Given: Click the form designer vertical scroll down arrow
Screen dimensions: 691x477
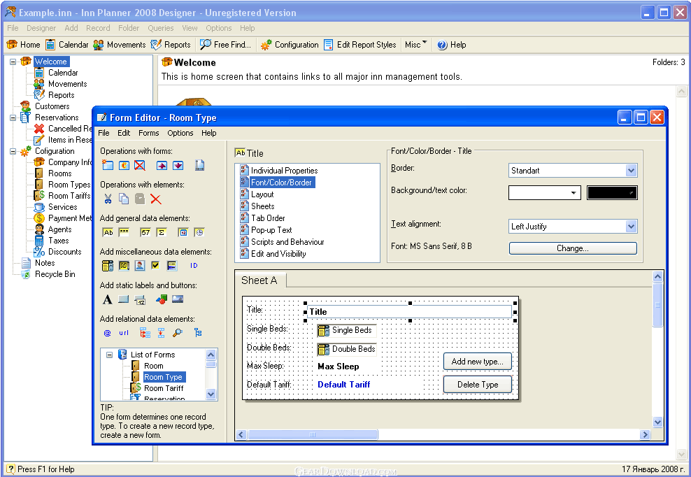Looking at the screenshot, I should (x=657, y=422).
